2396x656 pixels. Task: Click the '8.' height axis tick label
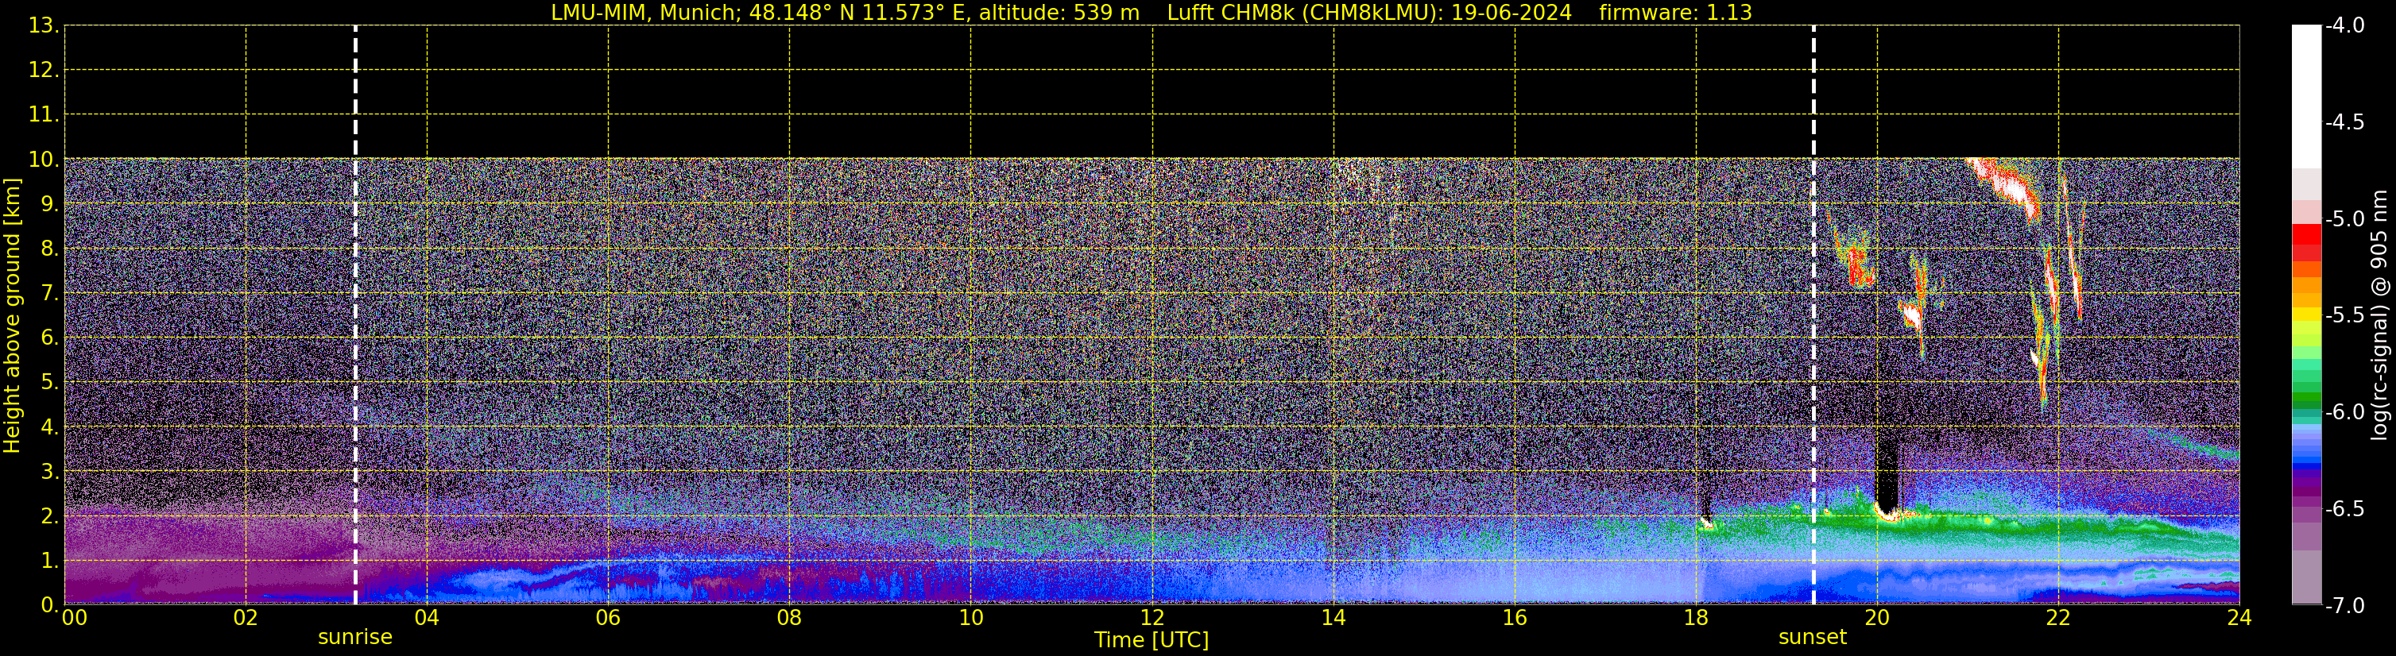pos(49,249)
